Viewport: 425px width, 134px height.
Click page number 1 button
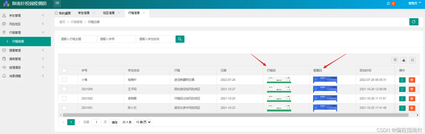71,122
